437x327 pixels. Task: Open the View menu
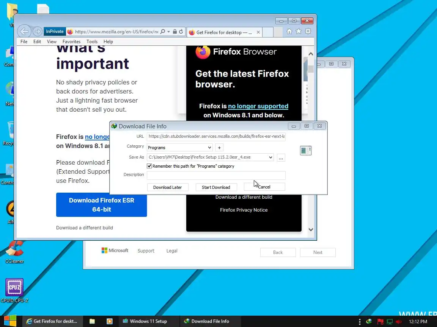point(52,41)
